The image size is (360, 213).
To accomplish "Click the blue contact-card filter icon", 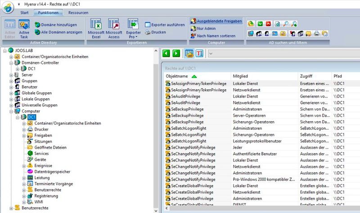I will click(275, 33).
